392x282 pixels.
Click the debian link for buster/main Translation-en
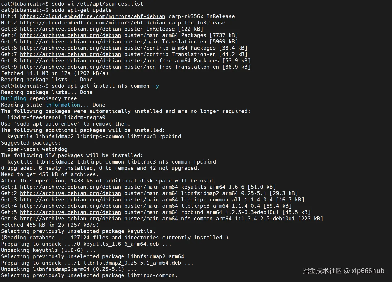(70, 42)
